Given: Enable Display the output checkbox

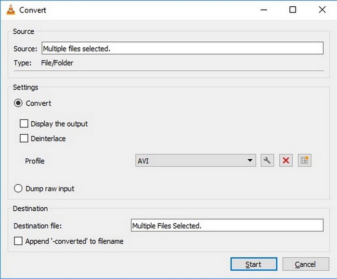Looking at the screenshot, I should 24,124.
